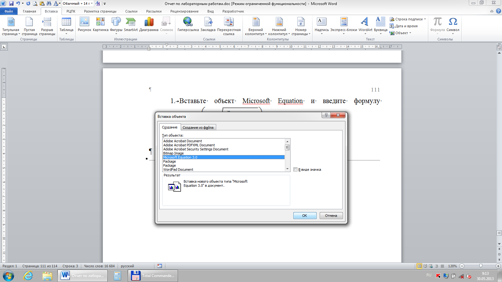
Task: Insert a blank page (Пустая страница)
Action: click(x=29, y=26)
